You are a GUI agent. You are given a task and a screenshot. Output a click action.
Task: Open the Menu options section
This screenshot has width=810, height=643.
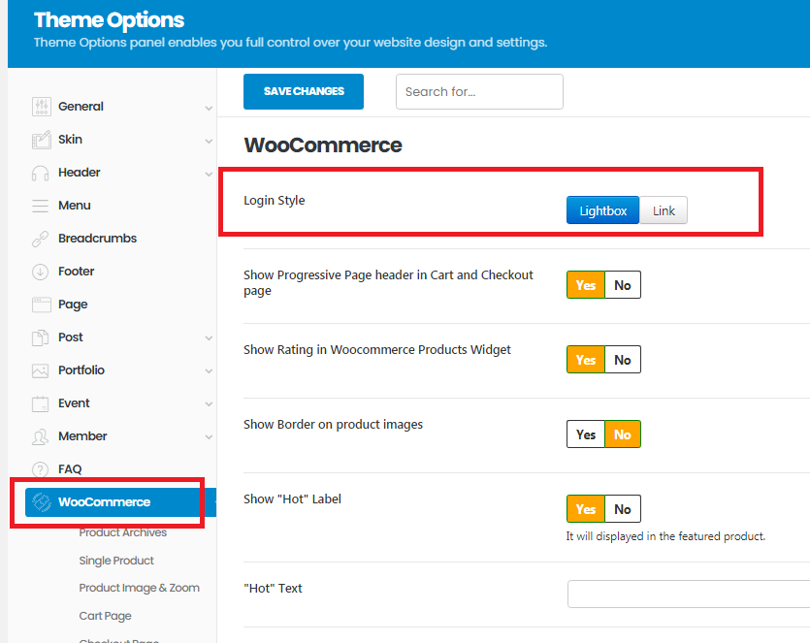coord(75,206)
